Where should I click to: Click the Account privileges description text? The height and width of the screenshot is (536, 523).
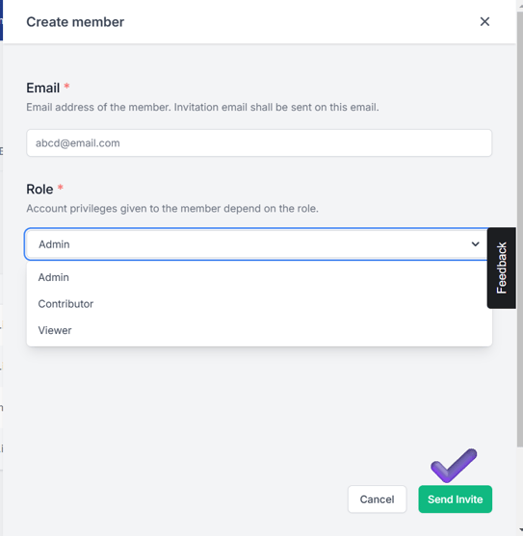tap(172, 209)
